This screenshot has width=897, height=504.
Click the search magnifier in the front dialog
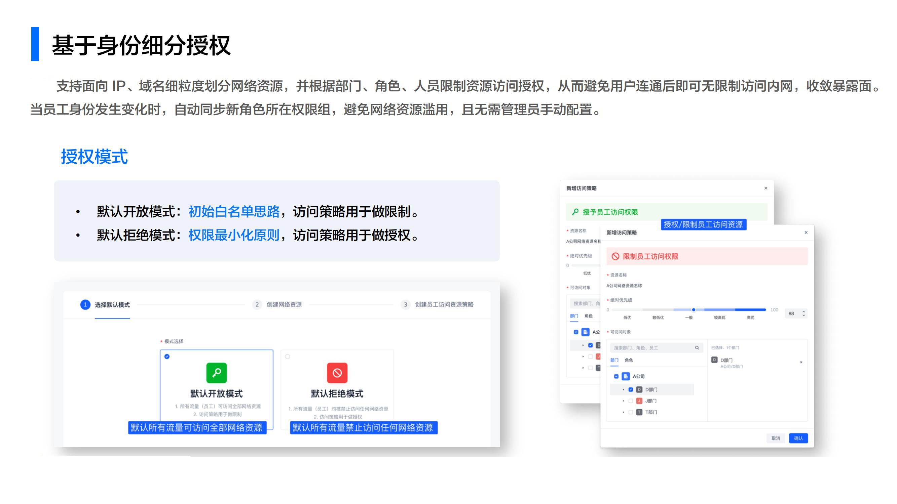(697, 347)
